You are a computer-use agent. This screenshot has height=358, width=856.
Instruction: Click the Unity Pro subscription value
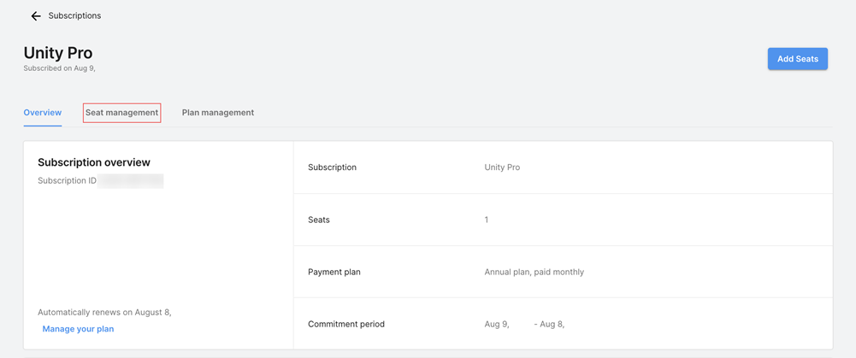(x=502, y=167)
